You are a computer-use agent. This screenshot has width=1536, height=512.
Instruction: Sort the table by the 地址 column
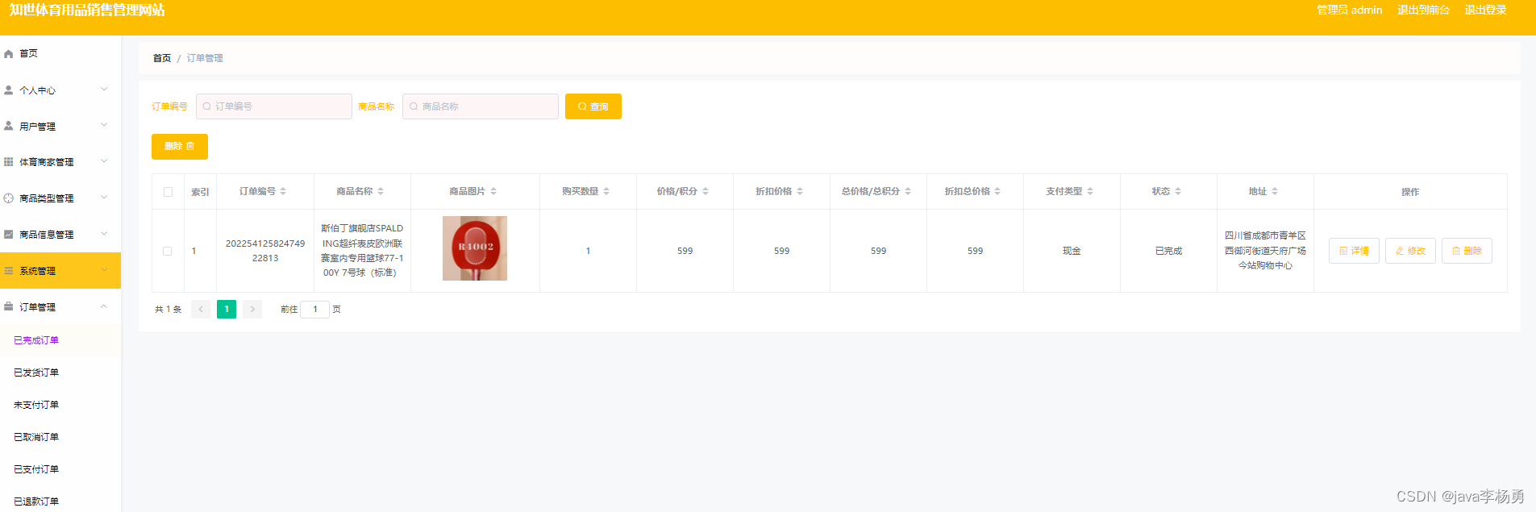click(x=1275, y=192)
